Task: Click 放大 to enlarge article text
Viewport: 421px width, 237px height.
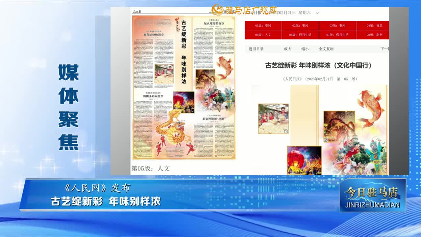Action: tap(287, 49)
